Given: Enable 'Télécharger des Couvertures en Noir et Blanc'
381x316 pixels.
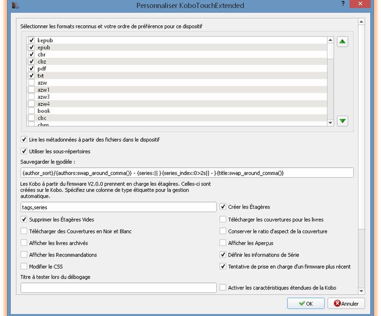Looking at the screenshot, I should coord(24,231).
